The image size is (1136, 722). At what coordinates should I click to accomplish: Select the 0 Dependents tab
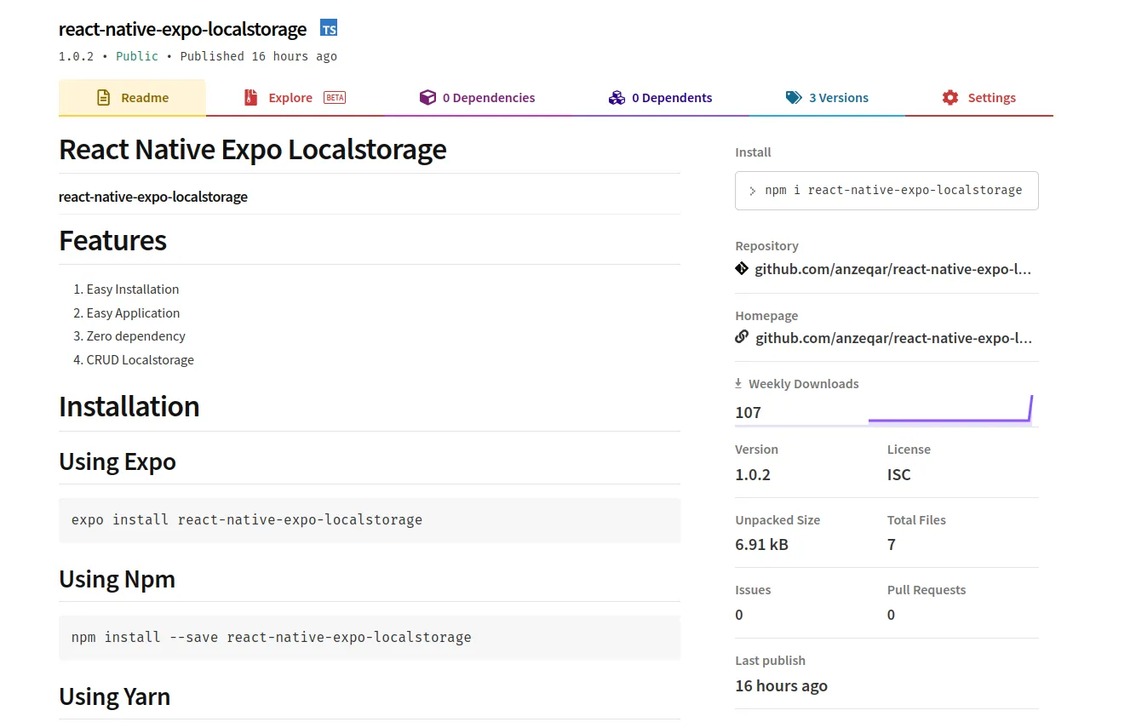tap(671, 98)
